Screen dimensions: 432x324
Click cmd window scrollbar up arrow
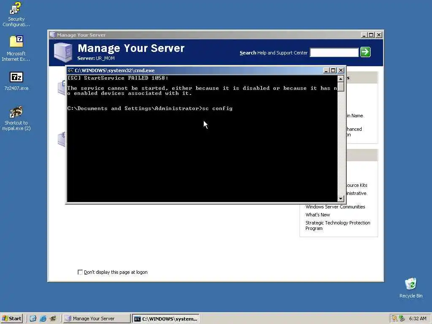pos(340,79)
